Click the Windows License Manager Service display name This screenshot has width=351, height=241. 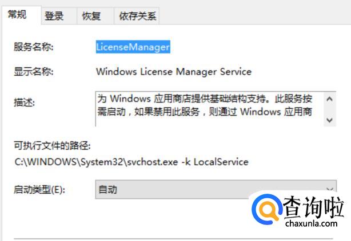(x=174, y=72)
